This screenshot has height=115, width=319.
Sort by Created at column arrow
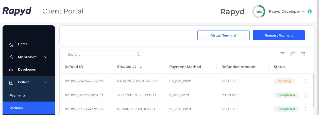pos(141,67)
